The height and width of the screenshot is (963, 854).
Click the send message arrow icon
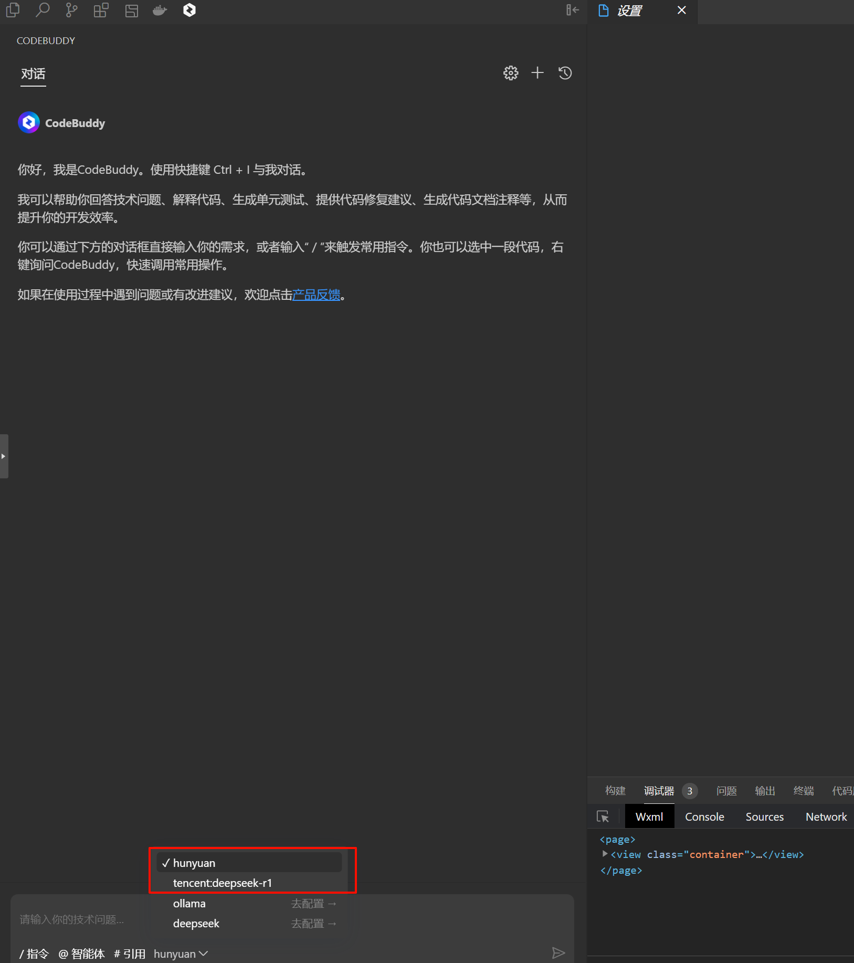558,953
